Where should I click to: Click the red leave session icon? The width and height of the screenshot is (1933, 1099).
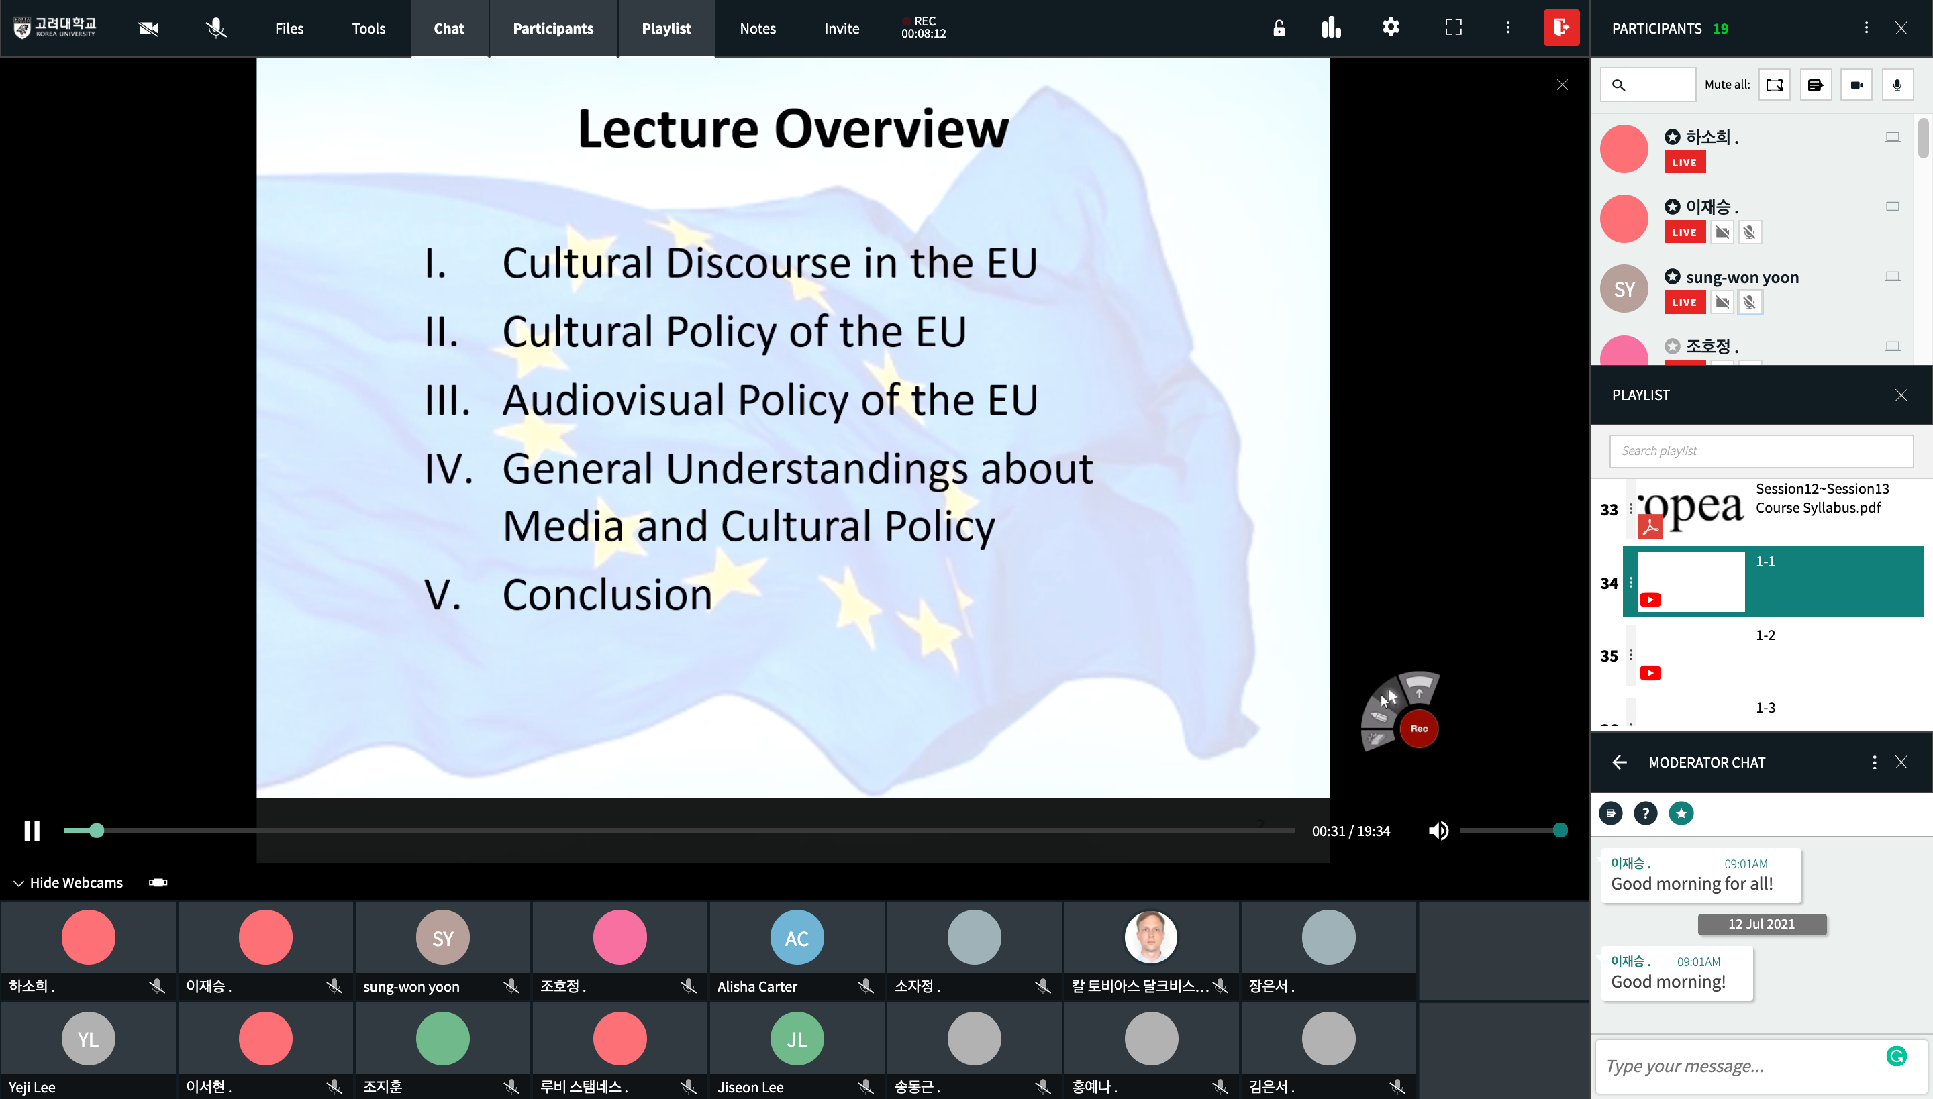(1560, 28)
